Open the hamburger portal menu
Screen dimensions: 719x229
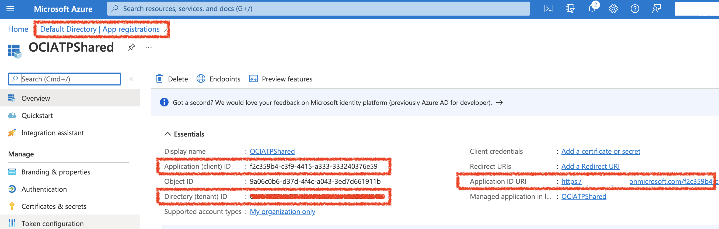pos(10,9)
